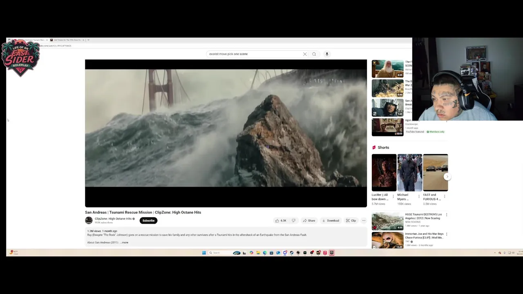Click the HUGE Tsunami DESTROYS Los Angeles title
The height and width of the screenshot is (294, 523).
pyautogui.click(x=423, y=216)
